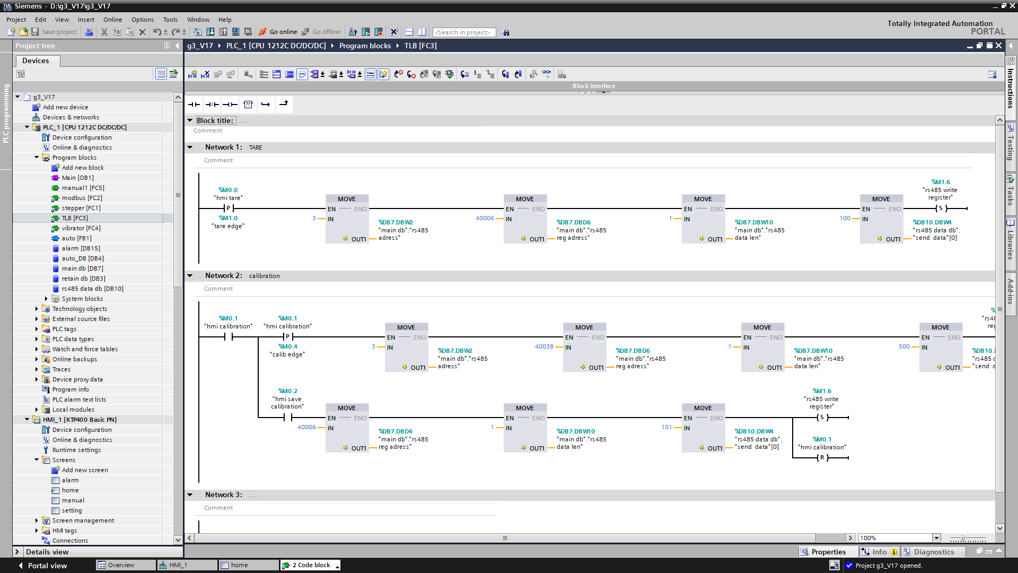Click the Undo arrow icon
1018x573 pixels.
coord(157,32)
